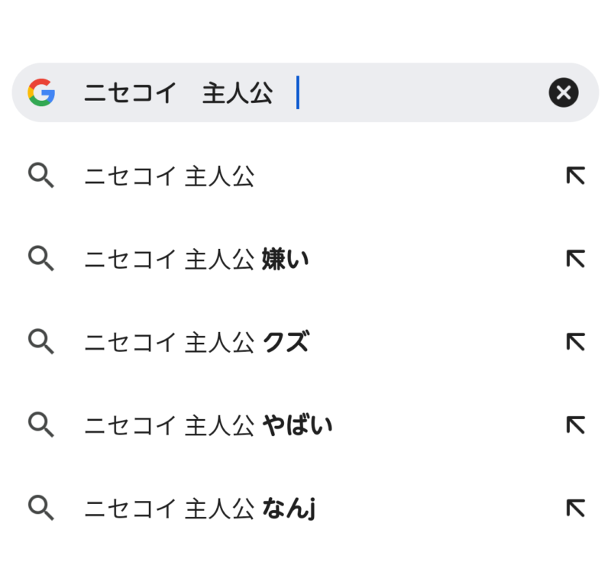Clear the search text with X button

(563, 93)
